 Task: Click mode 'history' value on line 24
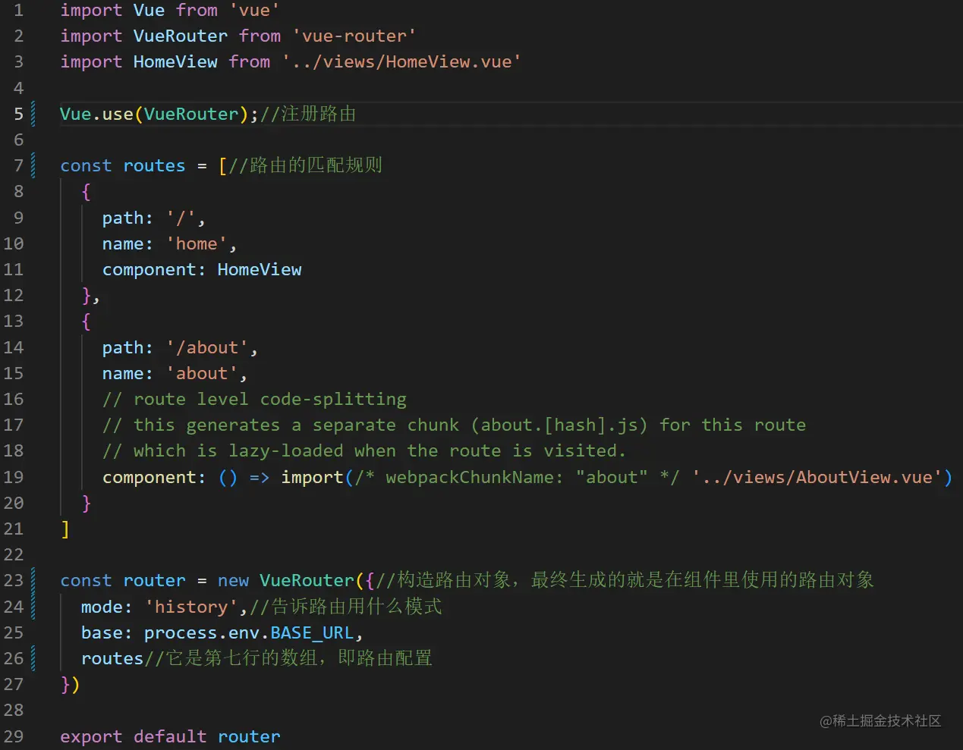coord(191,607)
